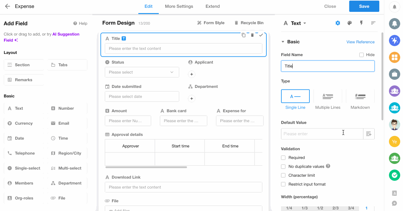This screenshot has width=403, height=211.
Task: Open the field style palette icon
Action: click(x=350, y=23)
